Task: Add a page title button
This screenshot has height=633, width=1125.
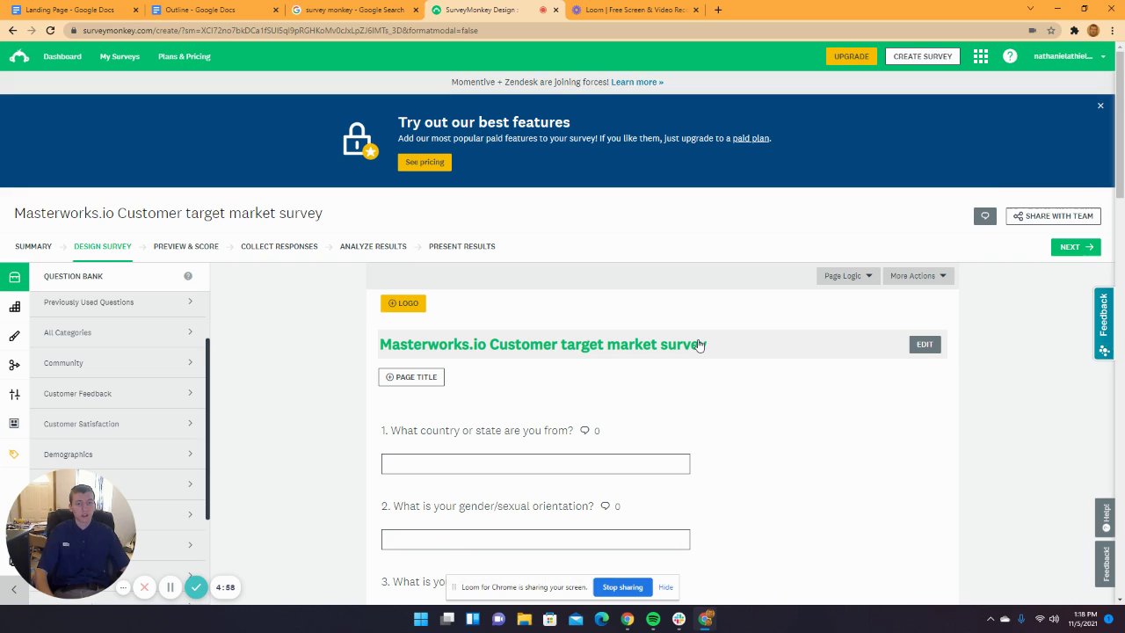Action: [411, 377]
